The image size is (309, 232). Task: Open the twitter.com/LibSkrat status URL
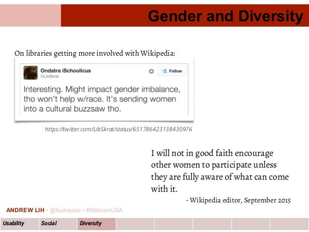click(119, 129)
